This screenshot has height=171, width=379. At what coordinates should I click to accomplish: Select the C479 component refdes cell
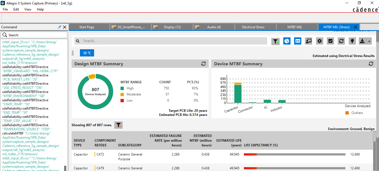(x=100, y=168)
